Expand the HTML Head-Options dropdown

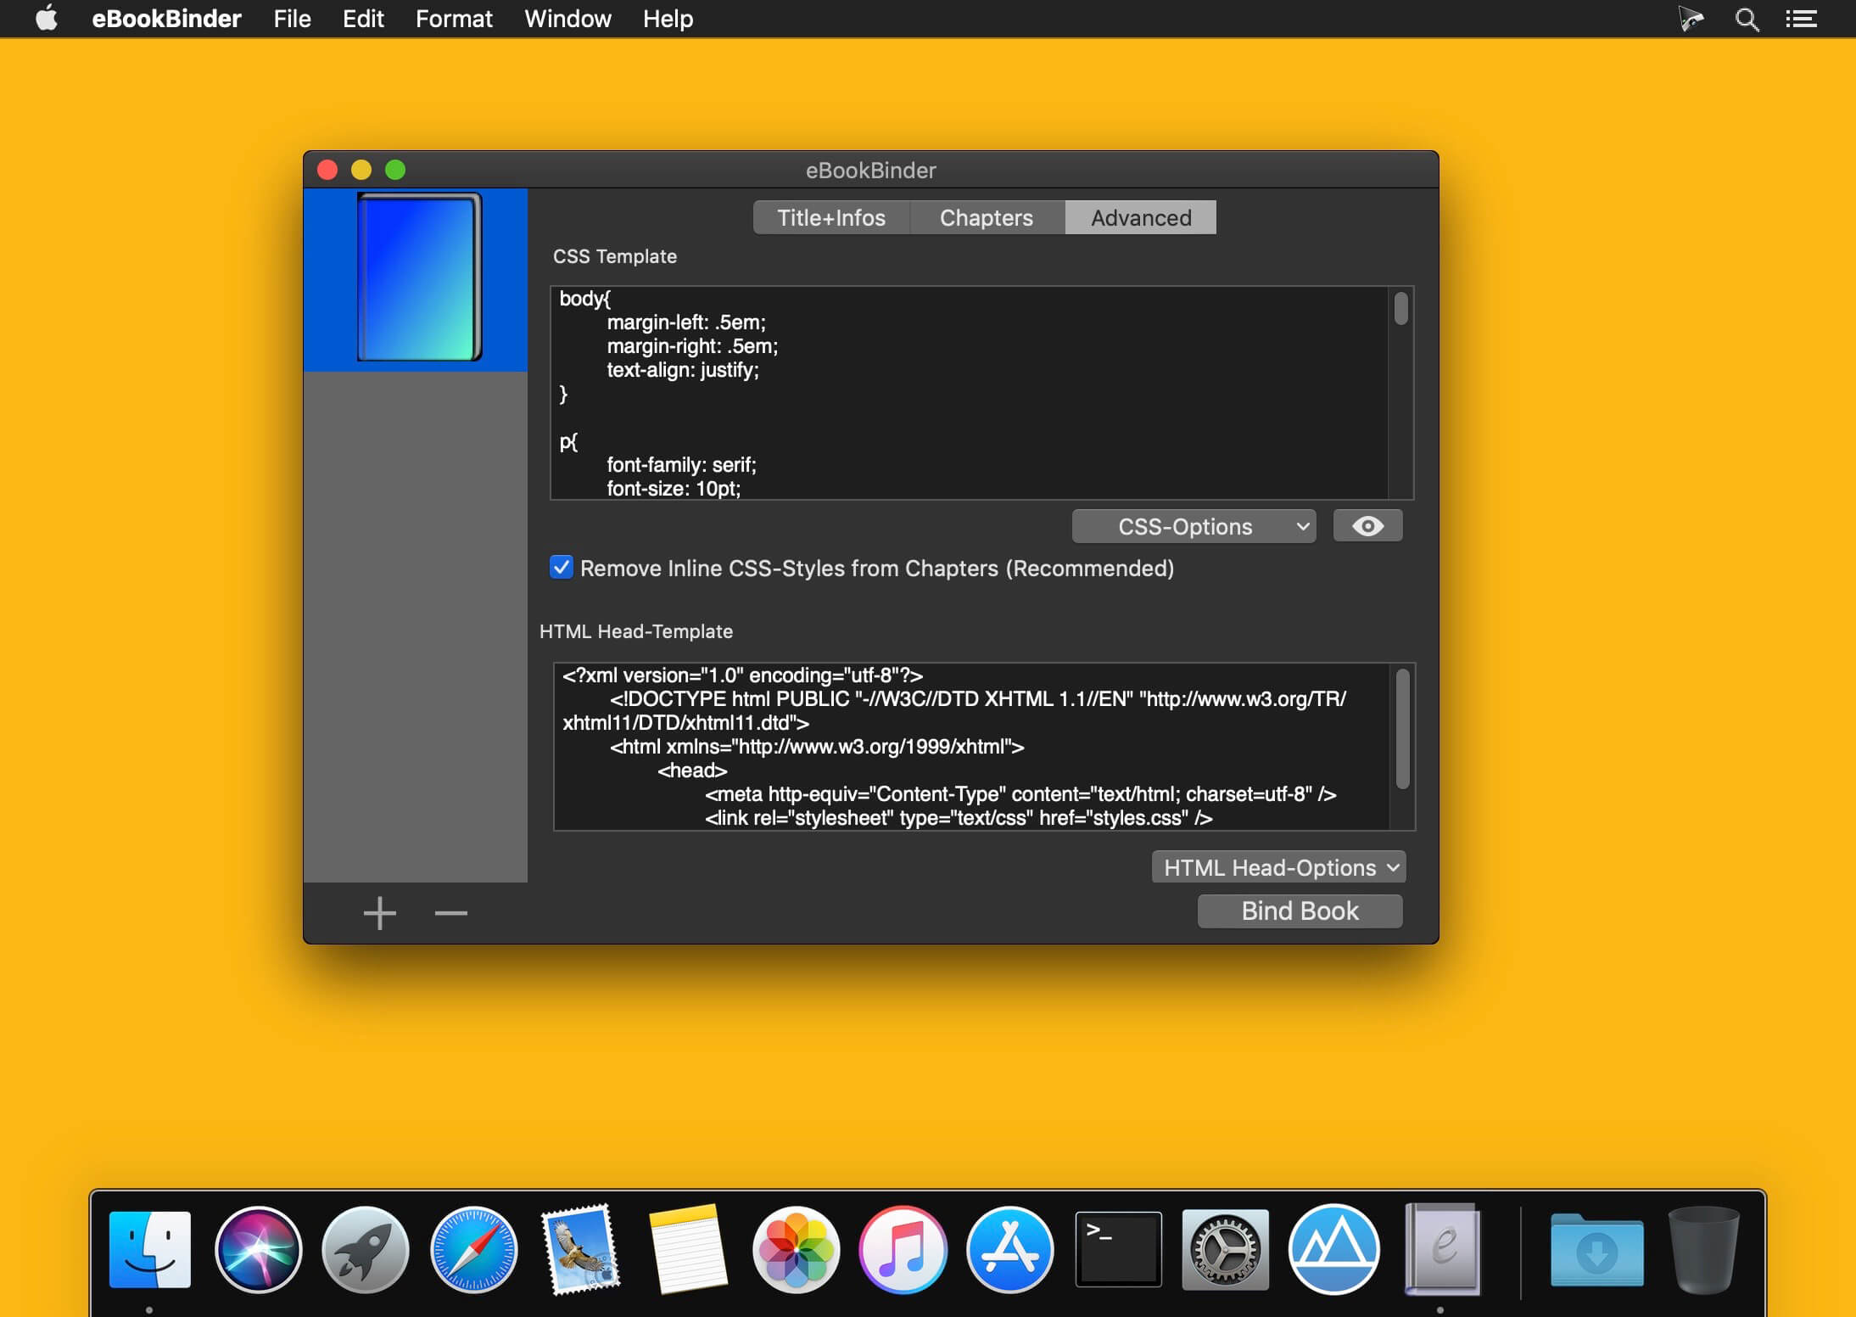[x=1278, y=867]
